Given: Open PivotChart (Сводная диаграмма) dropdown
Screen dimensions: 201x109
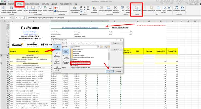Looking at the screenshot, I should 94,9.
